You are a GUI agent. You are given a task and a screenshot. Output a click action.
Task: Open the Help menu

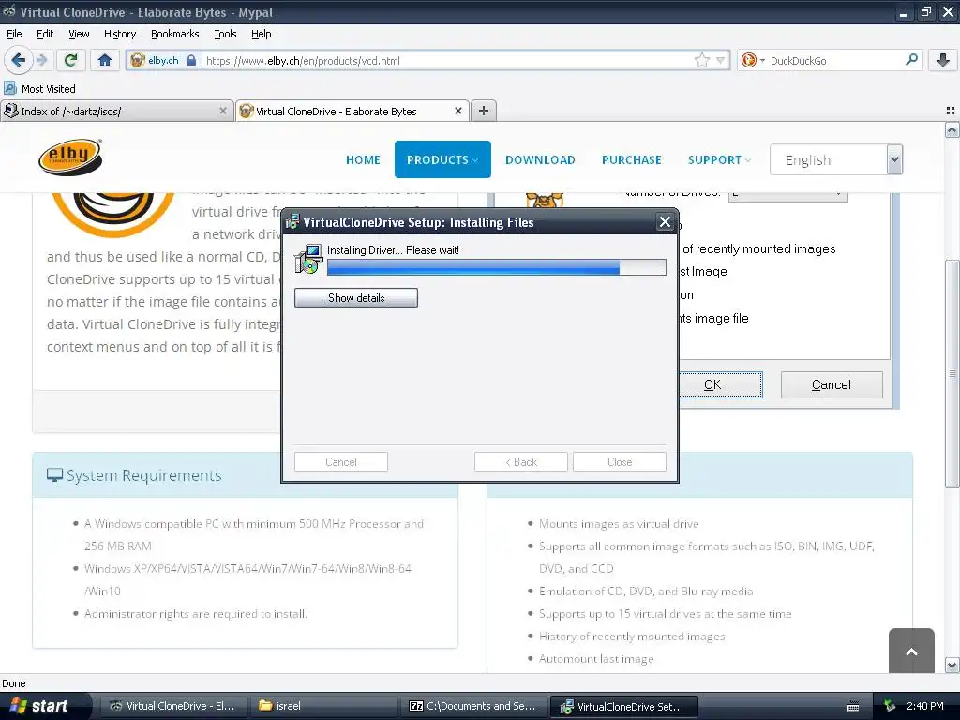[x=261, y=34]
